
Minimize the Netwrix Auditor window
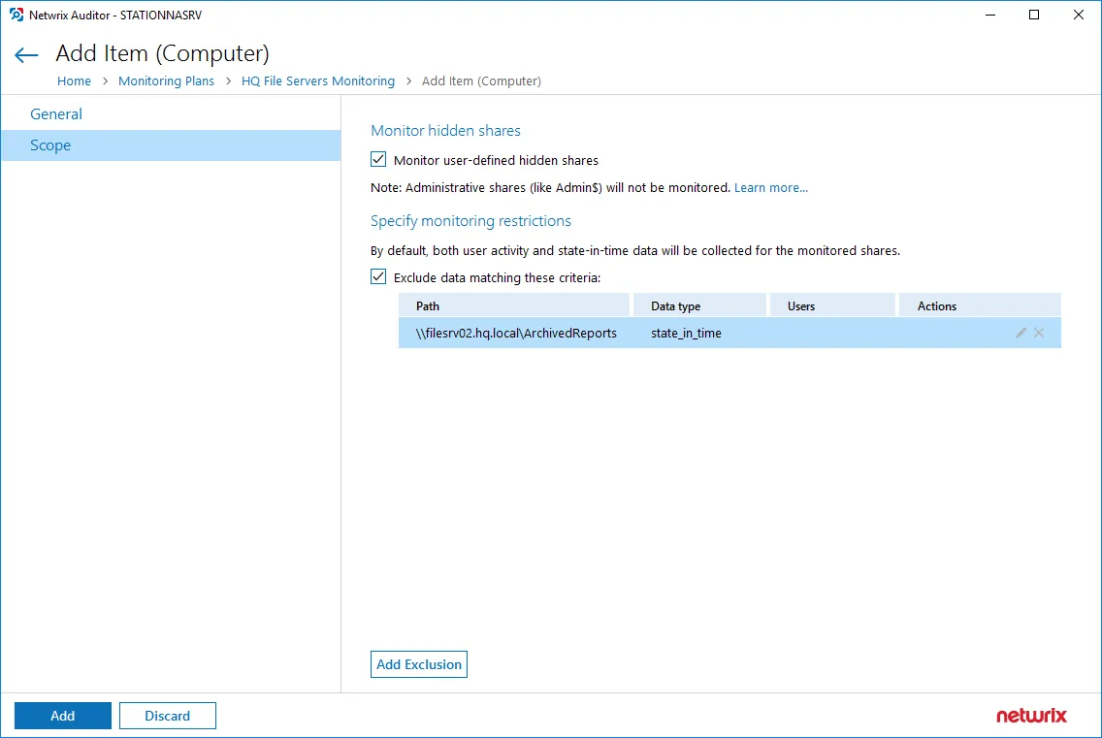pyautogui.click(x=990, y=15)
